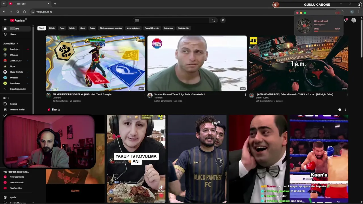This screenshot has width=363, height=204.
Task: Open LoL Taktik Savaşları video thumbnail
Action: [x=96, y=63]
